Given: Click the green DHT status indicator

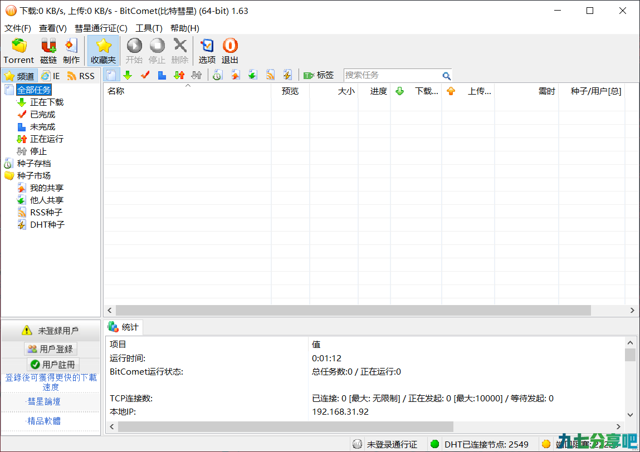Looking at the screenshot, I should click(434, 444).
